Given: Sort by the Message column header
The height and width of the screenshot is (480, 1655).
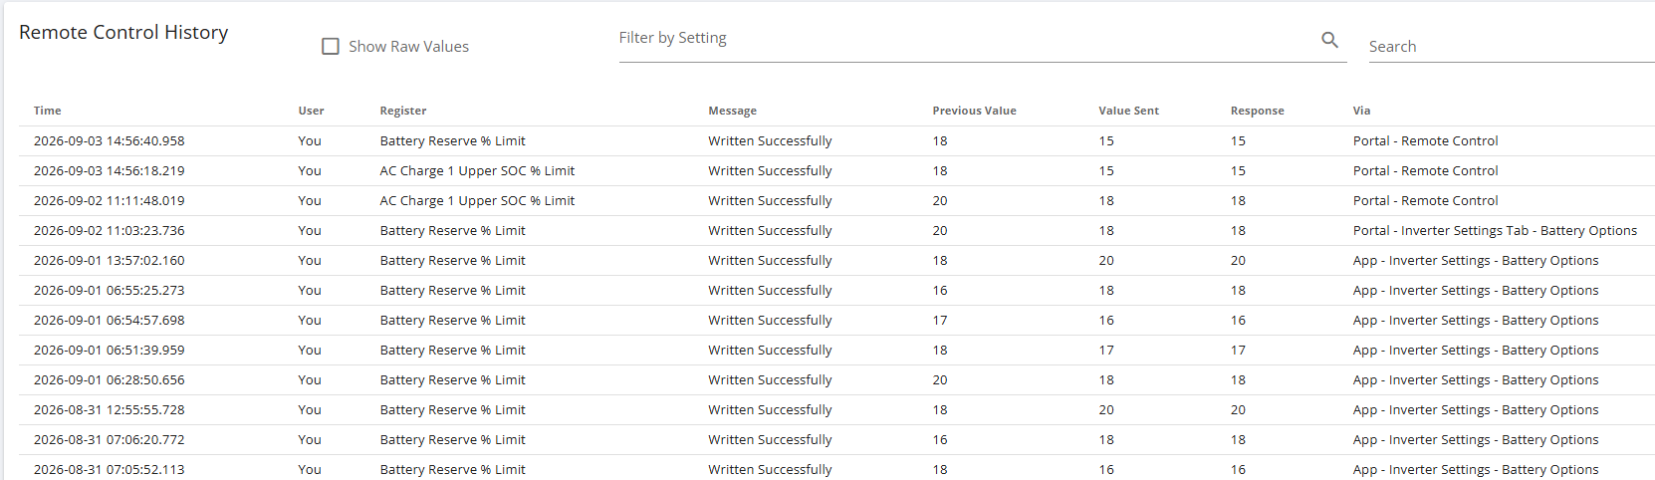Looking at the screenshot, I should [x=732, y=111].
